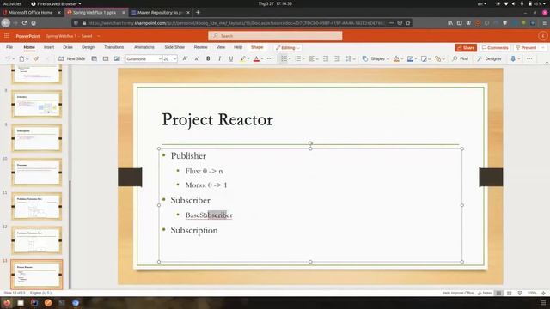Click the Present button
The width and height of the screenshot is (550, 309).
[x=526, y=48]
